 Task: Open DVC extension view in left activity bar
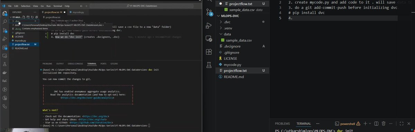(5, 81)
